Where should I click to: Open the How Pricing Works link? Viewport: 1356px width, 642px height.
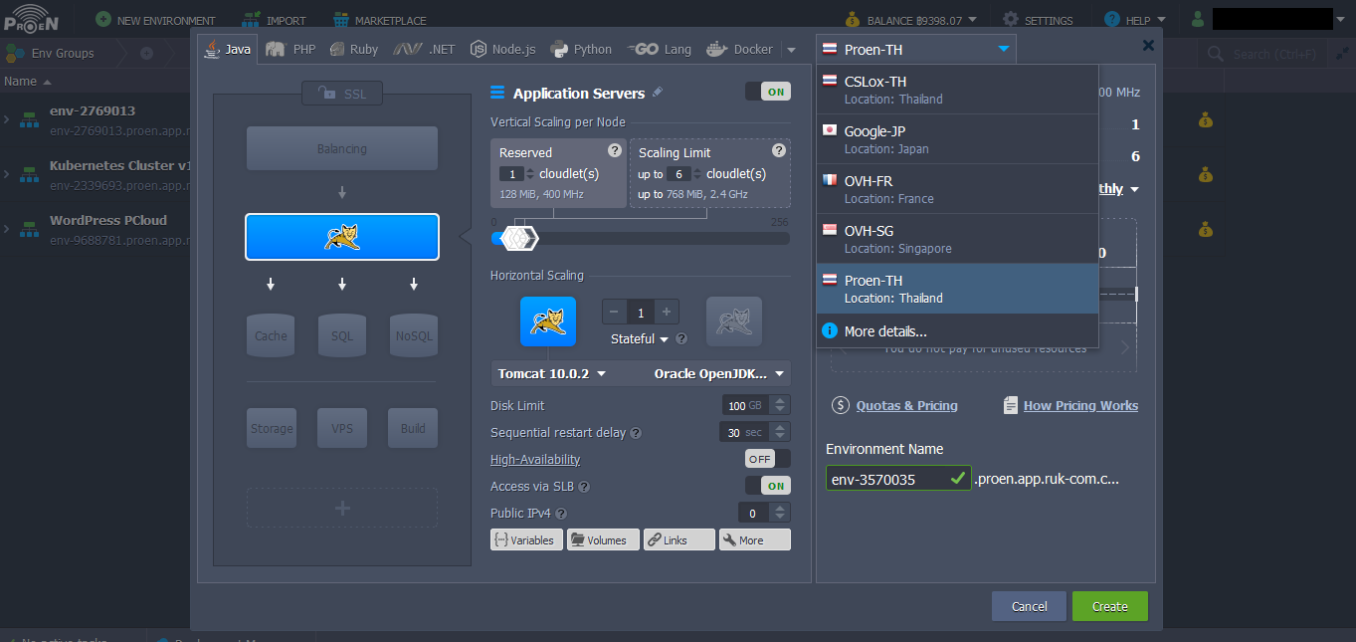tap(1080, 405)
